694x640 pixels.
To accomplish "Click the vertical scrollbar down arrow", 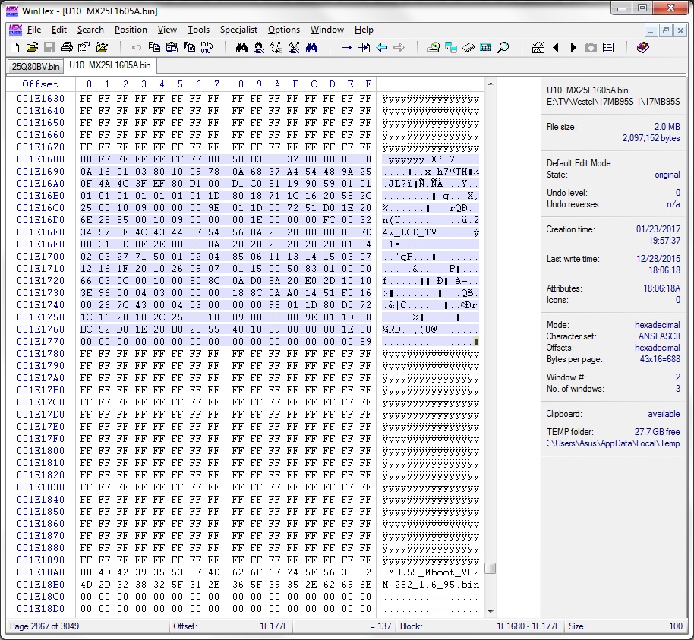I will [491, 610].
